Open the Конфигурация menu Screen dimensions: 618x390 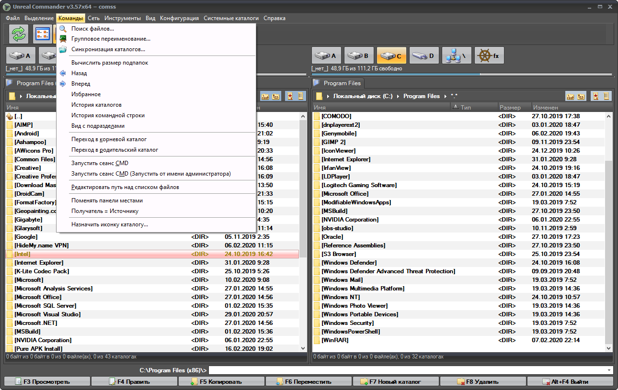point(179,18)
